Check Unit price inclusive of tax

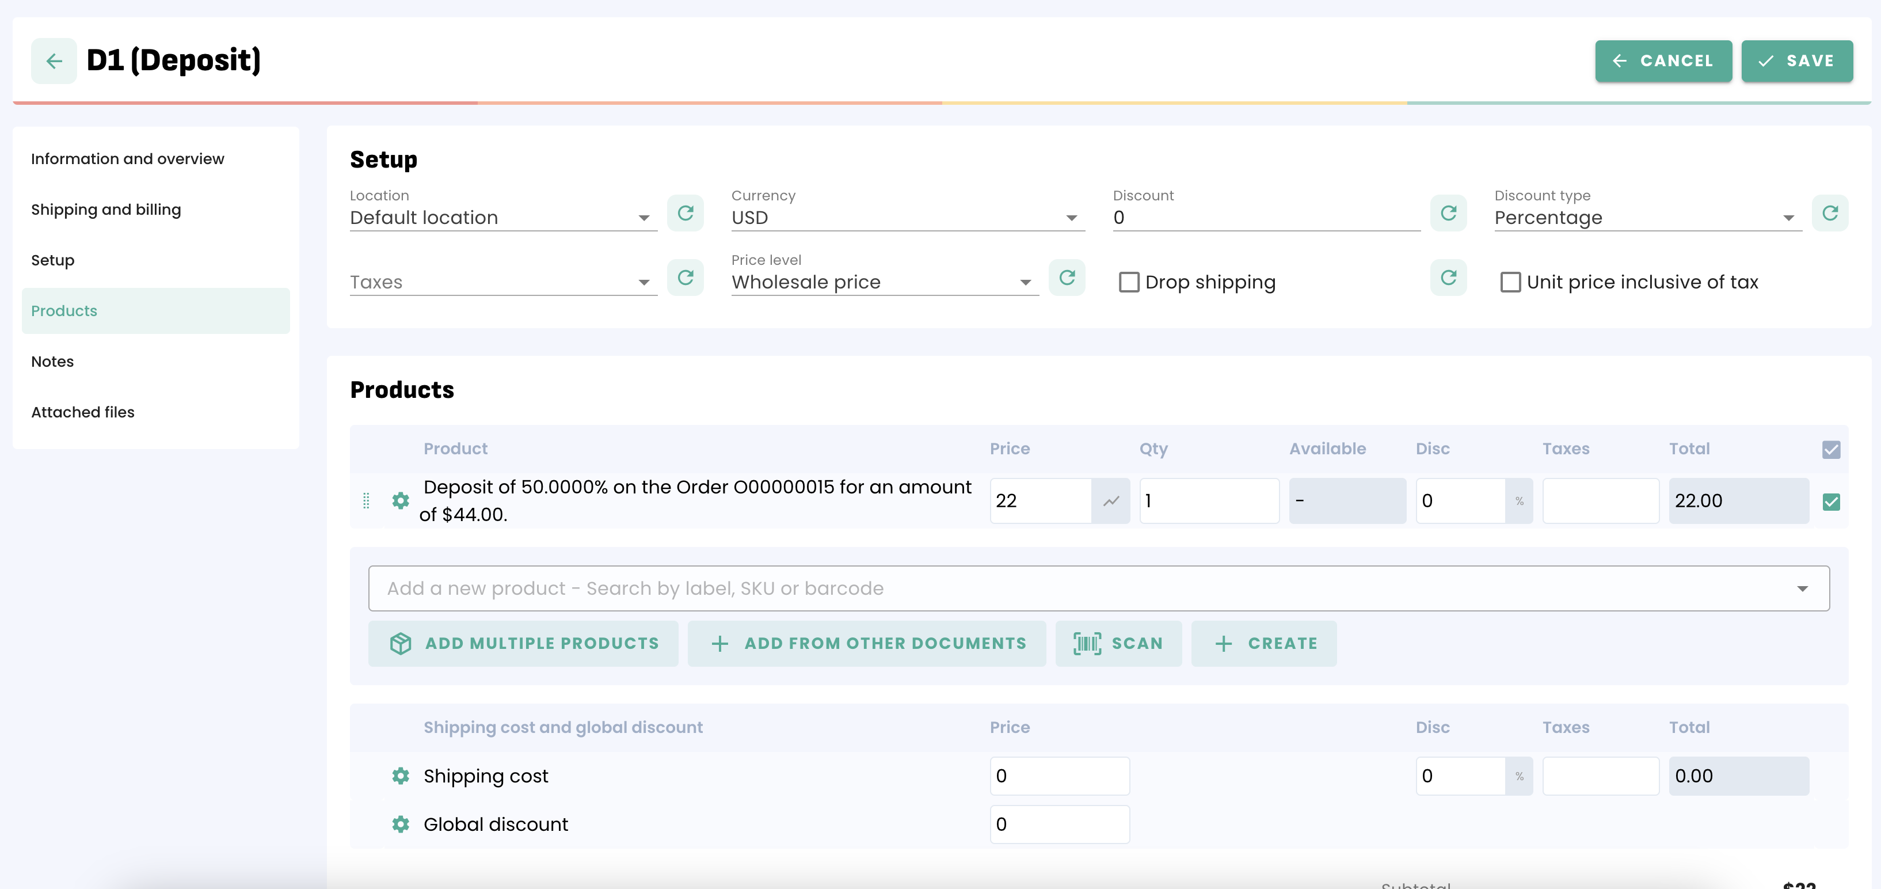[1510, 282]
